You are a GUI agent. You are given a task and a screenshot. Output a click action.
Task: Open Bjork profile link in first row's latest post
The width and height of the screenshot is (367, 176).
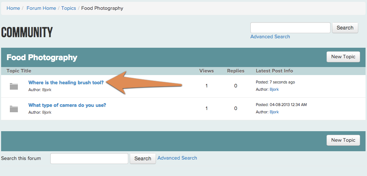(274, 89)
